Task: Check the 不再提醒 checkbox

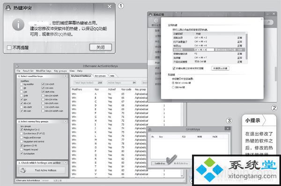Action: [9, 47]
